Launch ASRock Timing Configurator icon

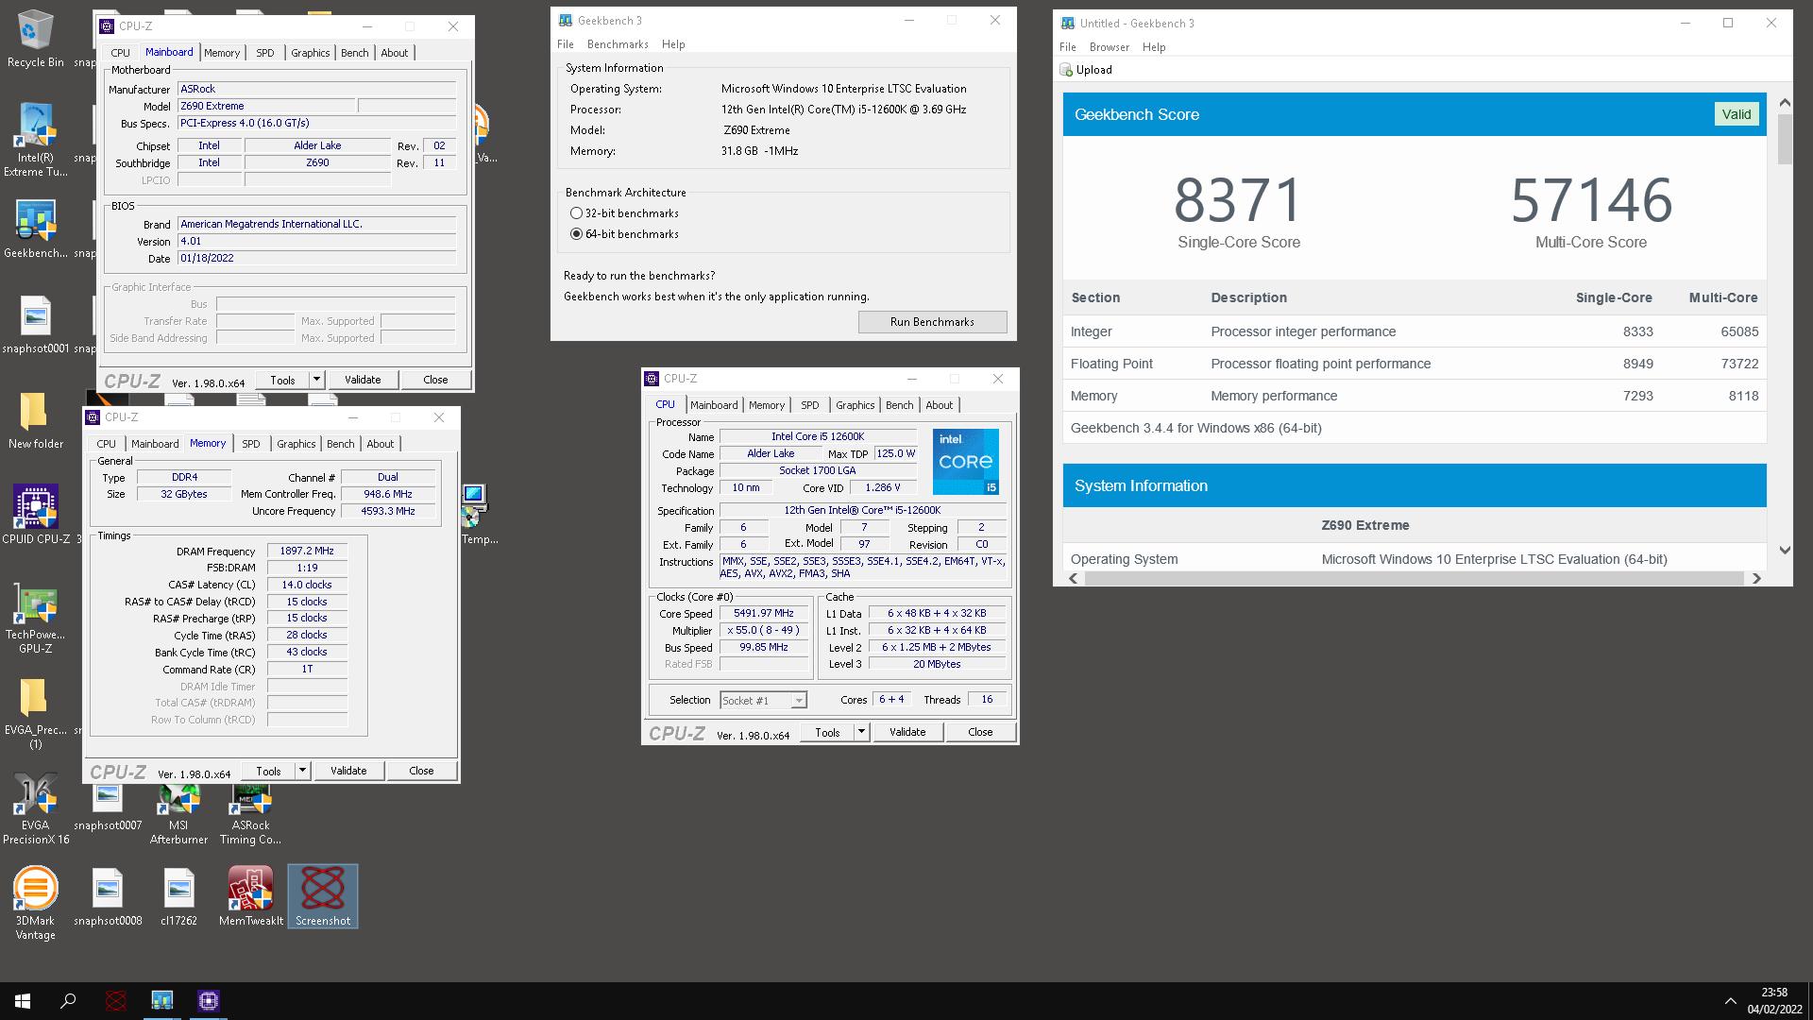pyautogui.click(x=250, y=813)
